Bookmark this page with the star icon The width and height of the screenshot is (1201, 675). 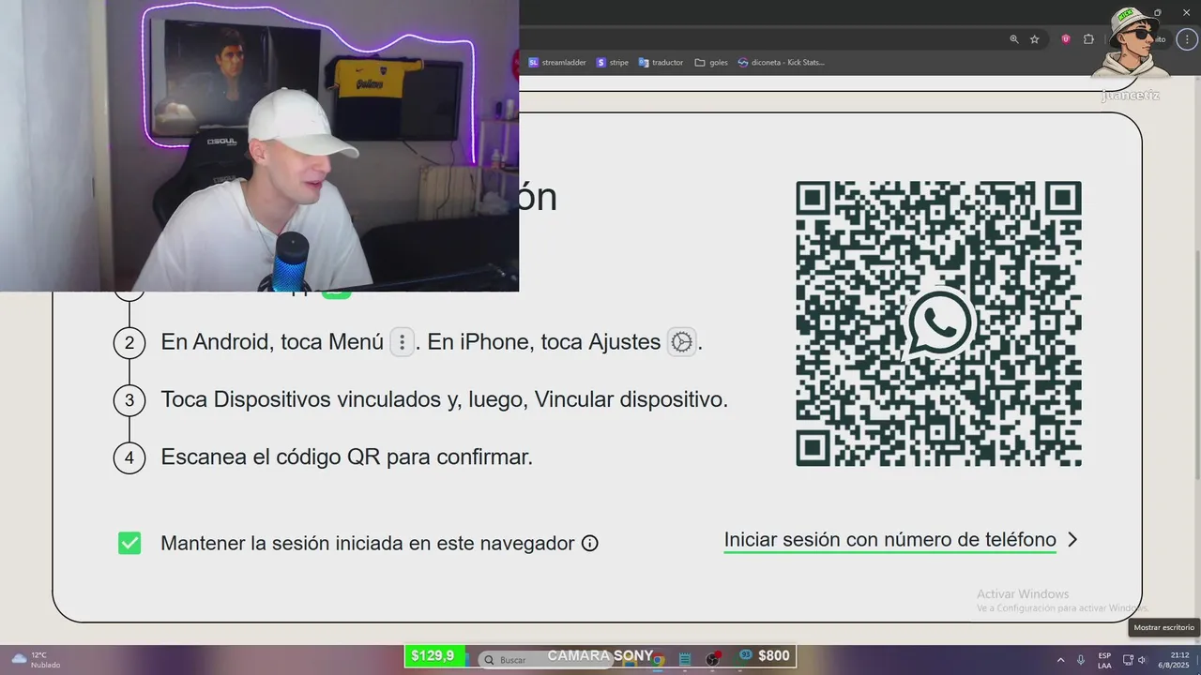[1035, 39]
